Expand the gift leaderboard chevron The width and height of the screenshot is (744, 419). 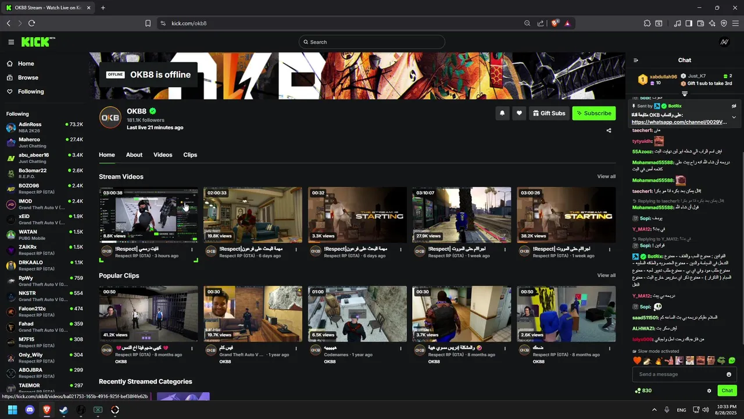pyautogui.click(x=685, y=94)
